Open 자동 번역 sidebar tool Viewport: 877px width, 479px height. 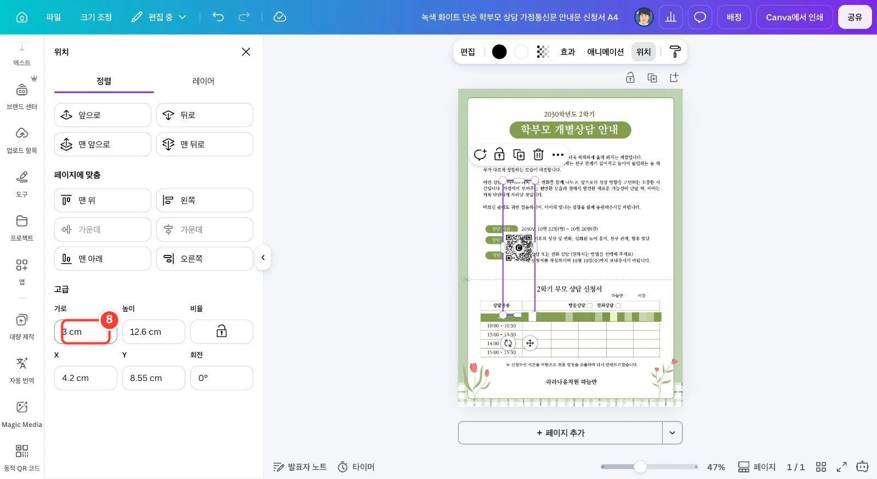tap(22, 370)
